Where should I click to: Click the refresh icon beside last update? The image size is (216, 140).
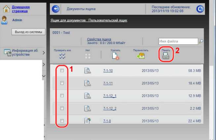pos(200,9)
